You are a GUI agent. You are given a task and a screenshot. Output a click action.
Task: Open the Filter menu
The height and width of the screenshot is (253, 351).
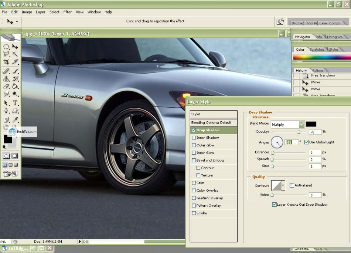coord(67,12)
